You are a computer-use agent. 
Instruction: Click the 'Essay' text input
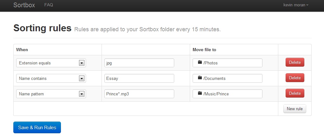pyautogui.click(x=139, y=78)
